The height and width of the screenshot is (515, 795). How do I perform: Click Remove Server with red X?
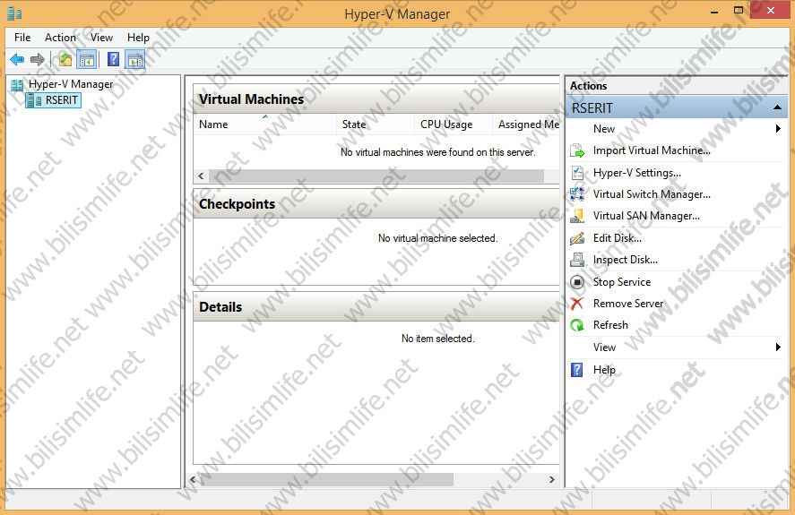tap(627, 304)
